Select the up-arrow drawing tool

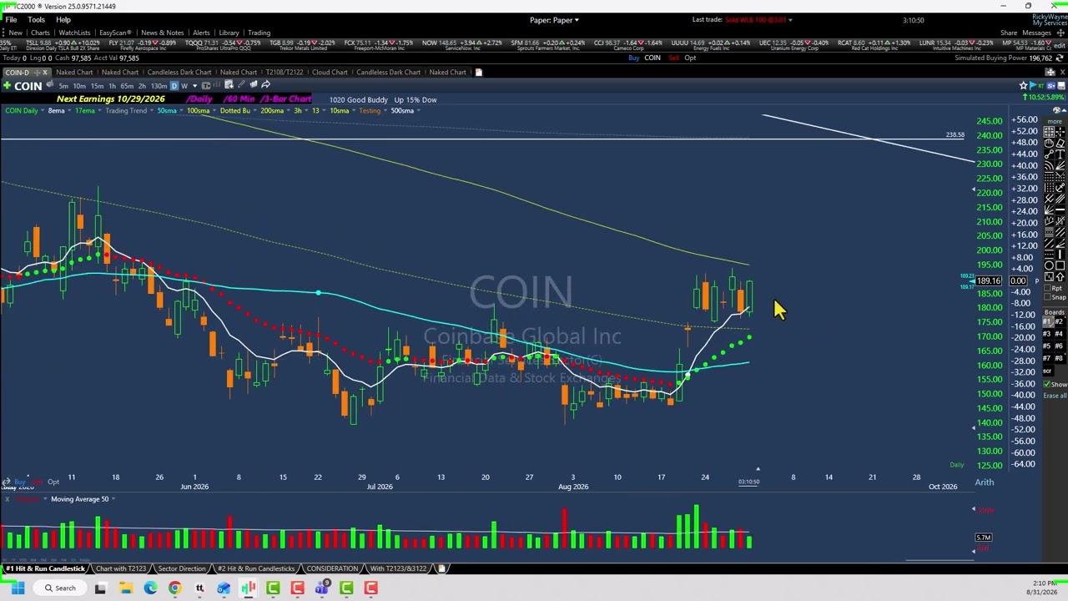1060,276
